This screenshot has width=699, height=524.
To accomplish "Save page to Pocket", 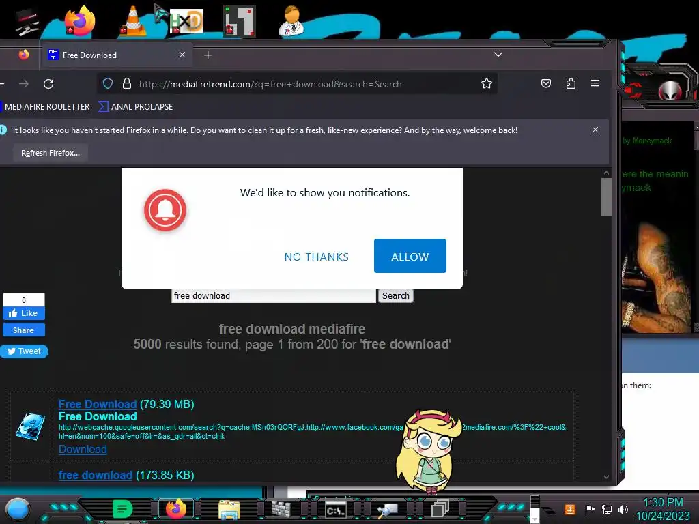I will tap(545, 83).
